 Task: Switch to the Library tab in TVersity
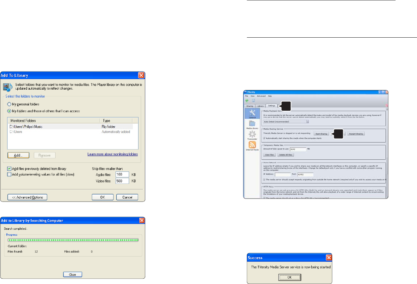260,106
